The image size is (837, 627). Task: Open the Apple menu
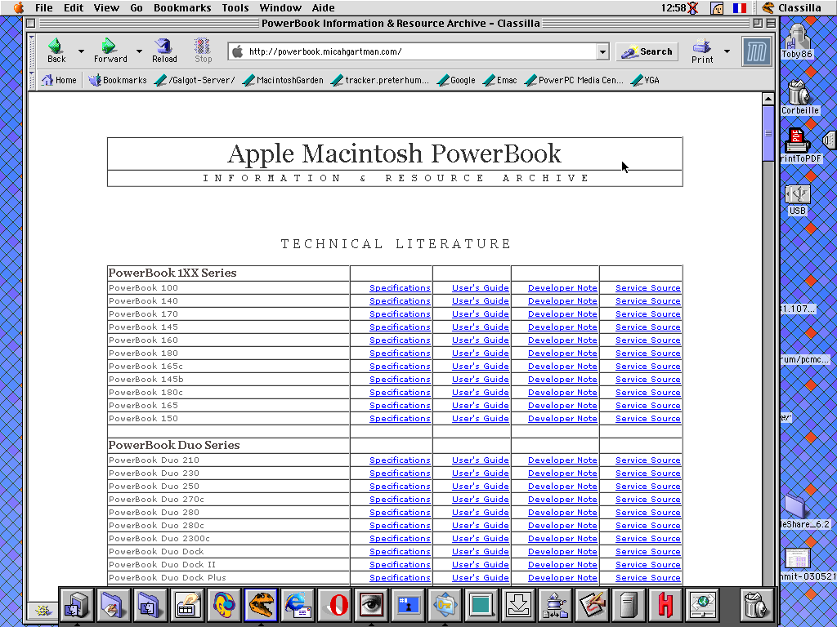tap(18, 7)
